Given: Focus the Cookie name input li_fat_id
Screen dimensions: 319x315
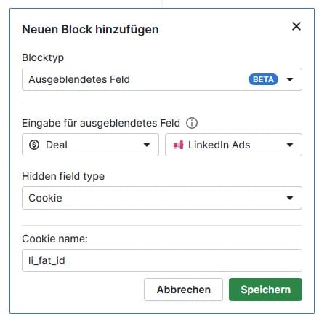Looking at the screenshot, I should (x=162, y=260).
